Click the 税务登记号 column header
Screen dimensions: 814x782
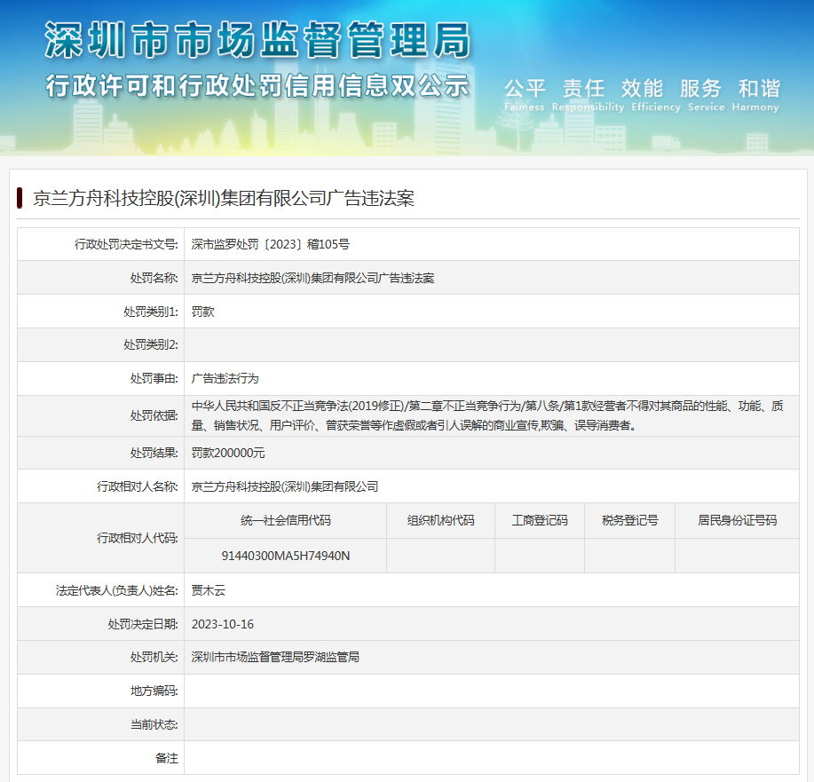pos(629,520)
